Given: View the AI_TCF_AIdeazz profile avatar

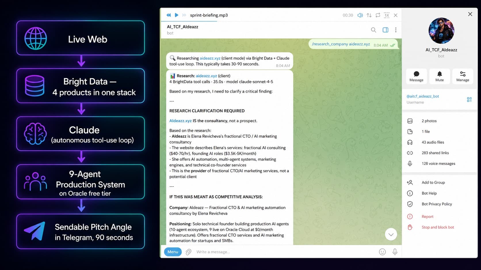Looking at the screenshot, I should [441, 31].
